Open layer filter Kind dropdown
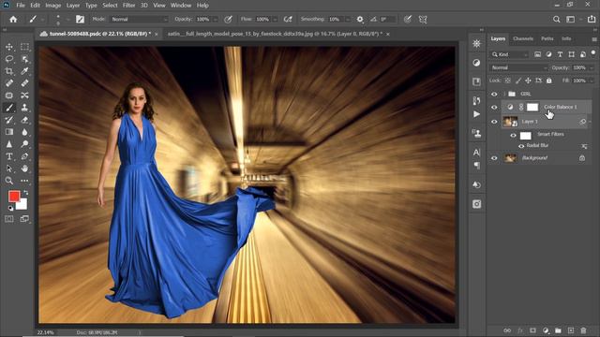Screen dimensions: 600x337 510,54
